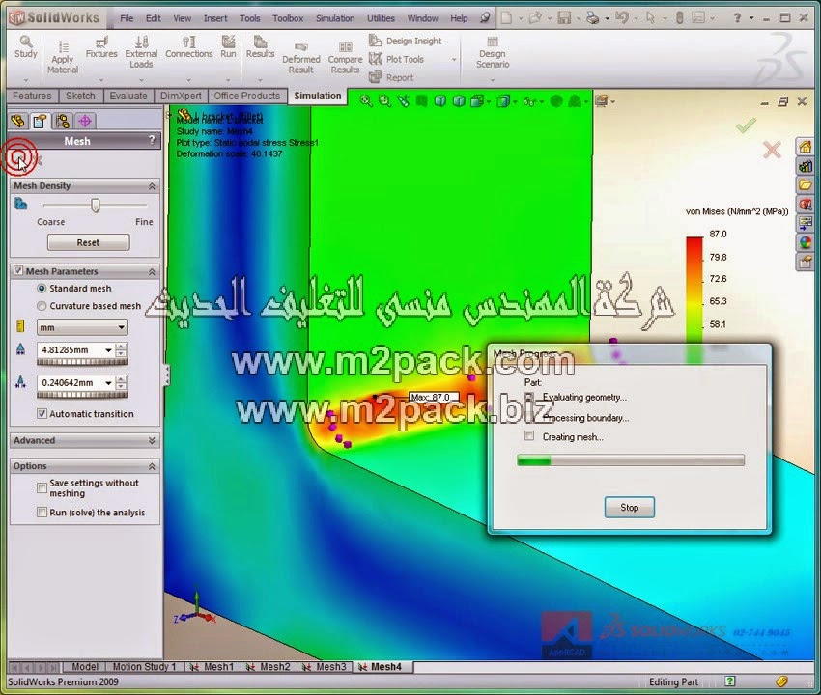Open the 0.240642mm tolerance dropdown

pos(108,383)
